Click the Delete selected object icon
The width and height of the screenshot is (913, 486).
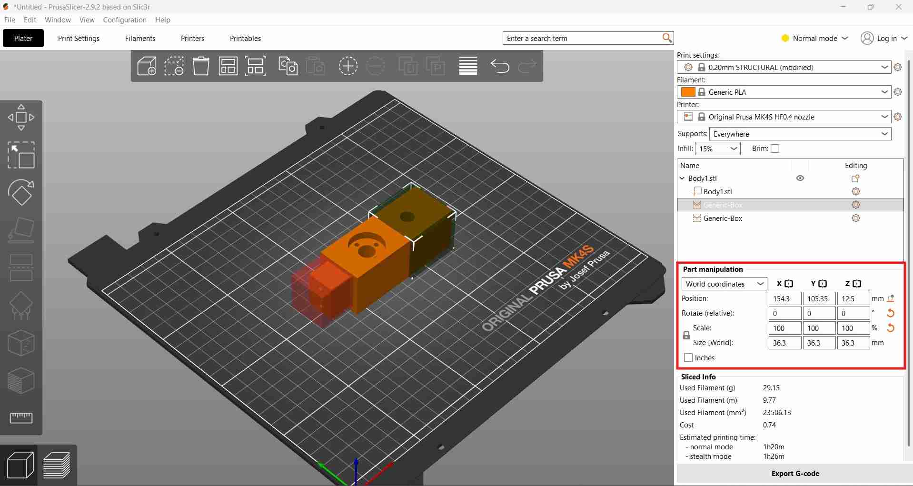174,66
